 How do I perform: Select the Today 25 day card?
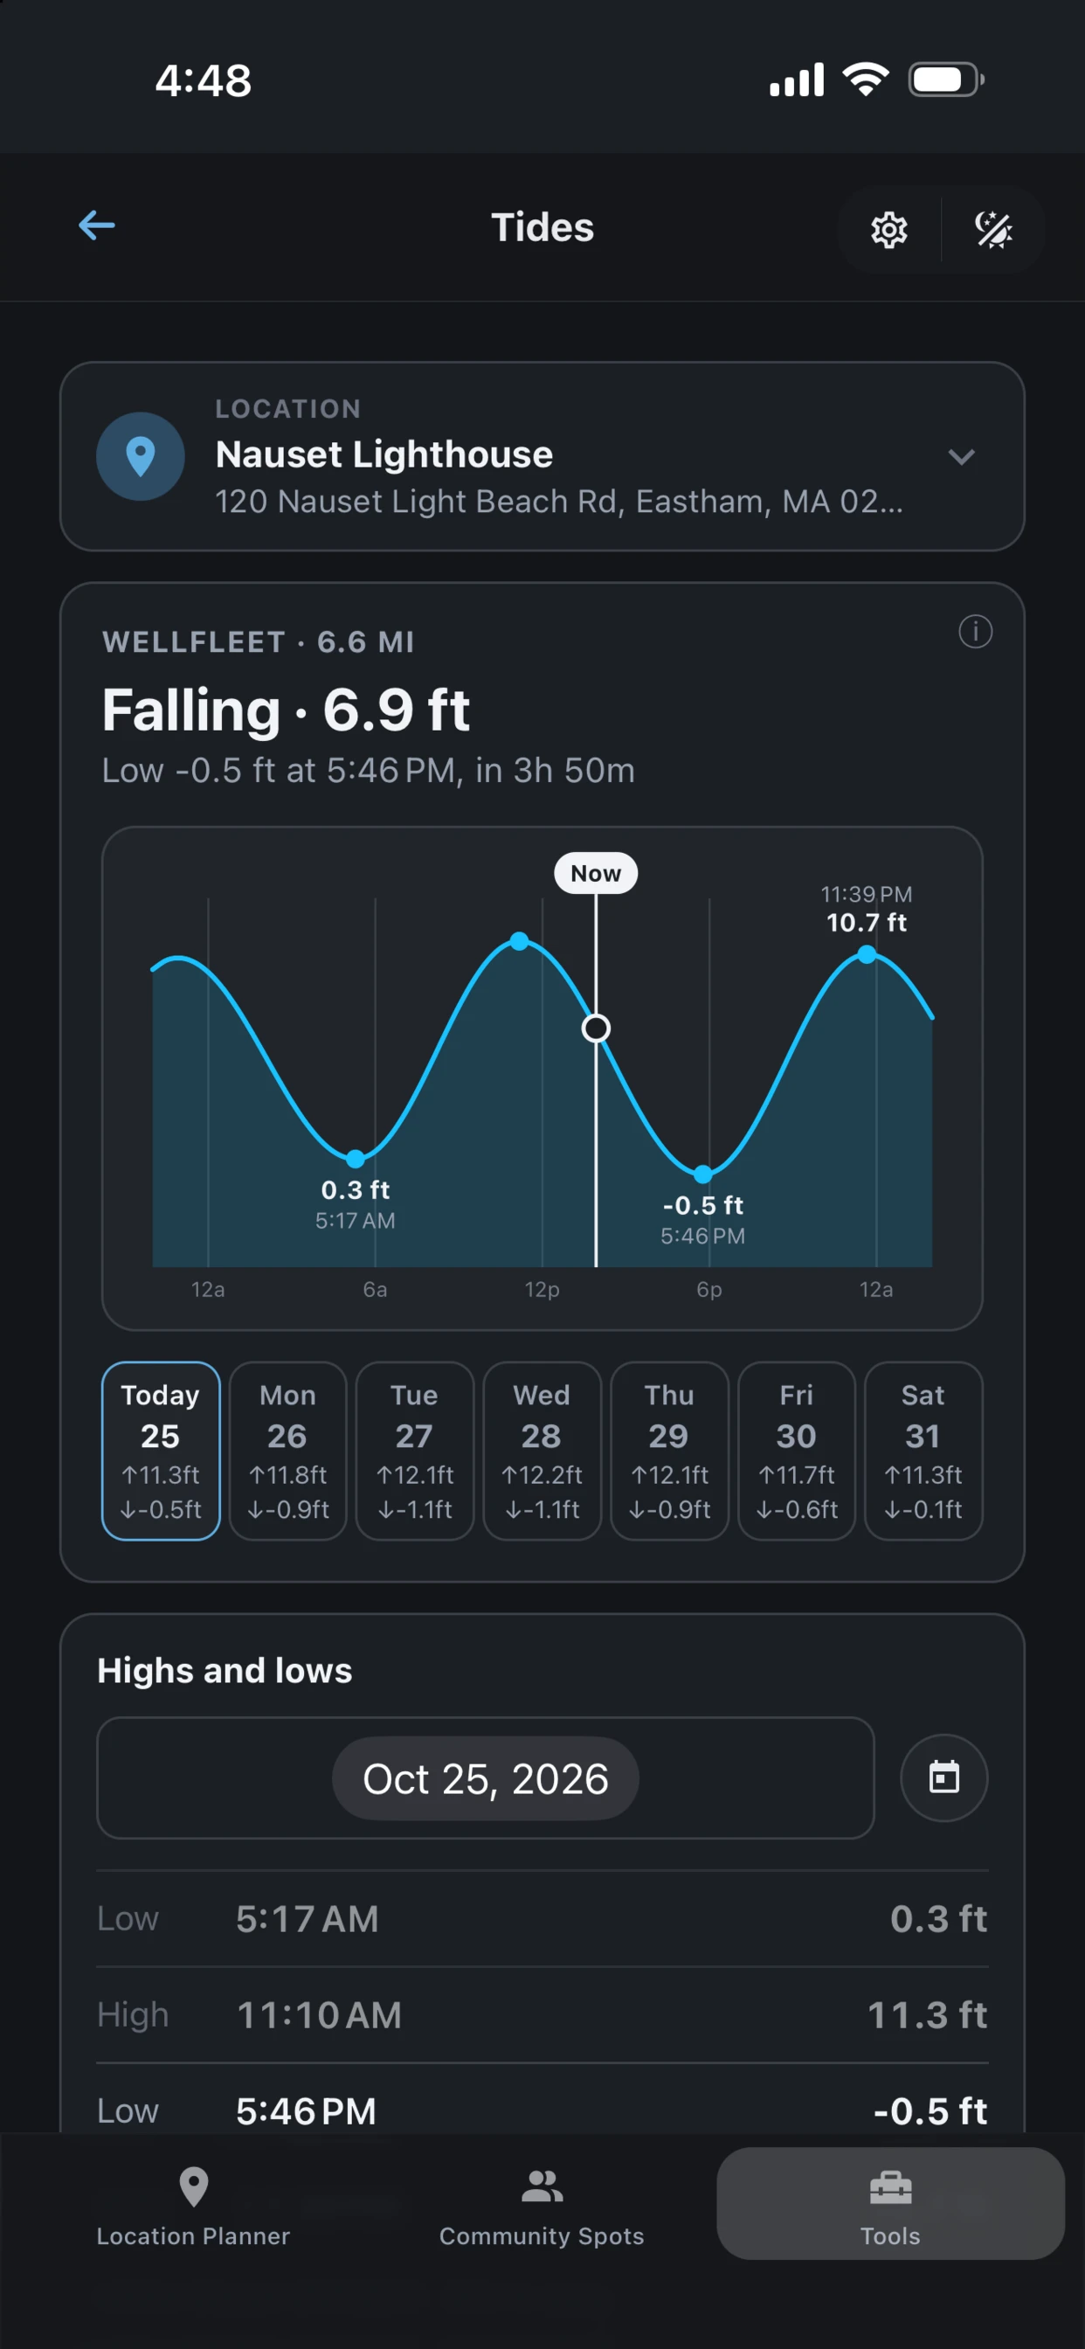click(161, 1450)
